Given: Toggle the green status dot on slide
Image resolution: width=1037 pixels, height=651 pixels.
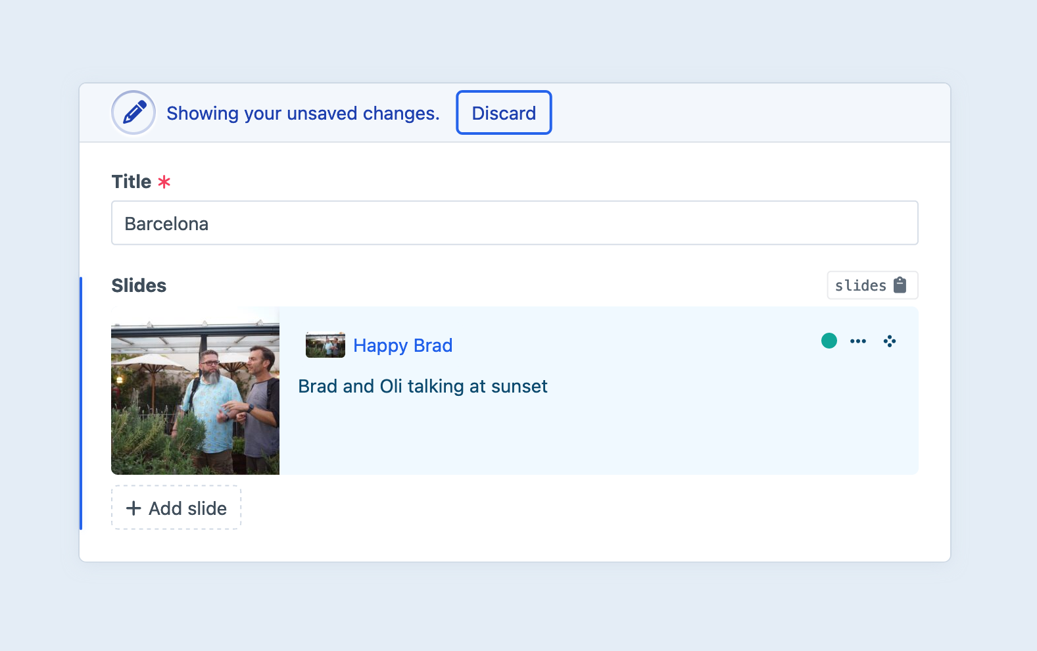Looking at the screenshot, I should pos(829,341).
